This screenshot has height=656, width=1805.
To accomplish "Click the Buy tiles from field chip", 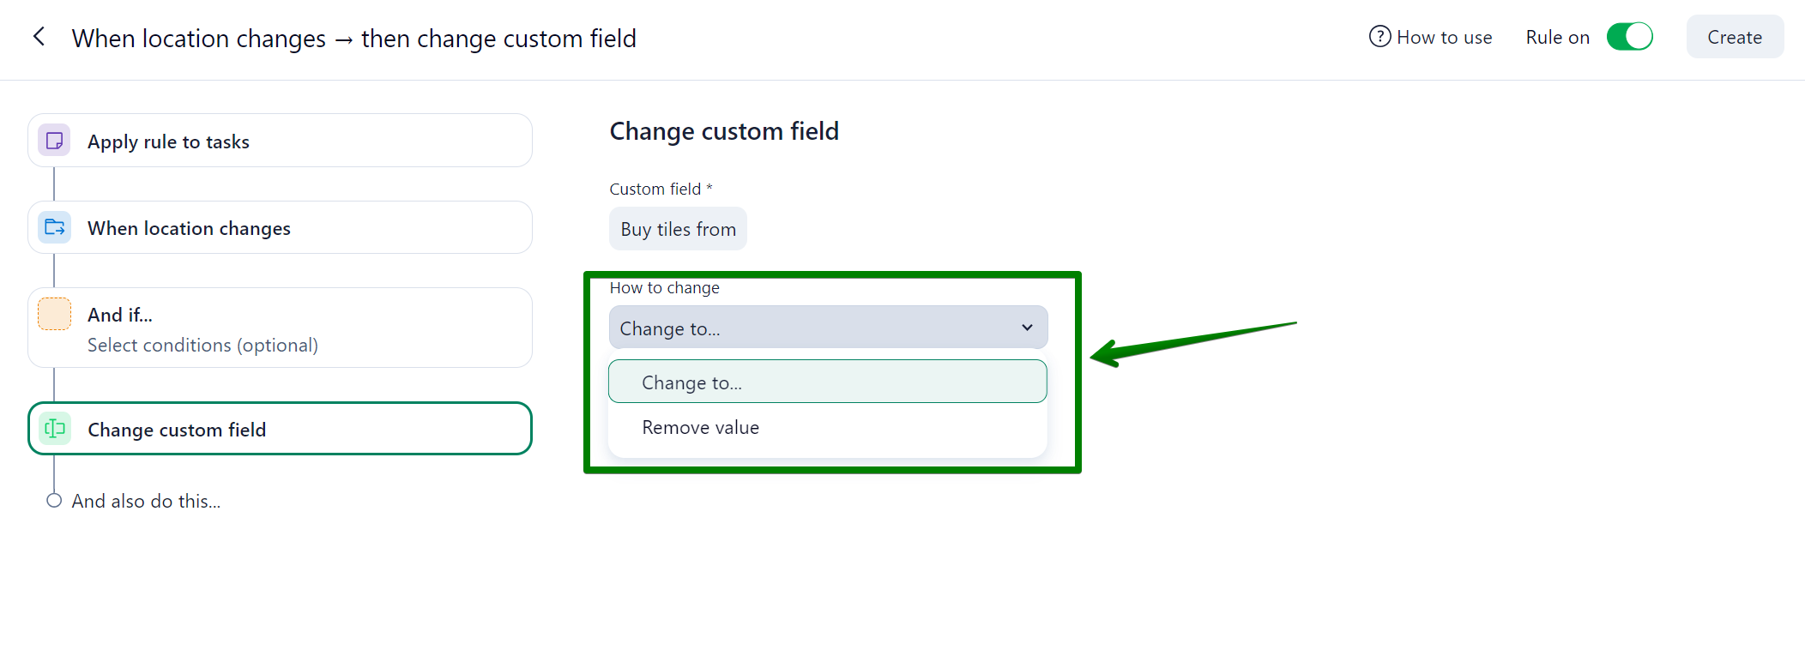I will [678, 229].
